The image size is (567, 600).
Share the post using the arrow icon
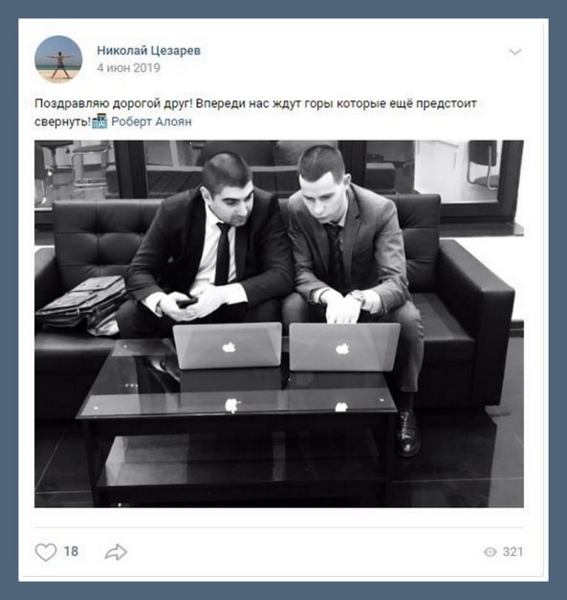[116, 552]
